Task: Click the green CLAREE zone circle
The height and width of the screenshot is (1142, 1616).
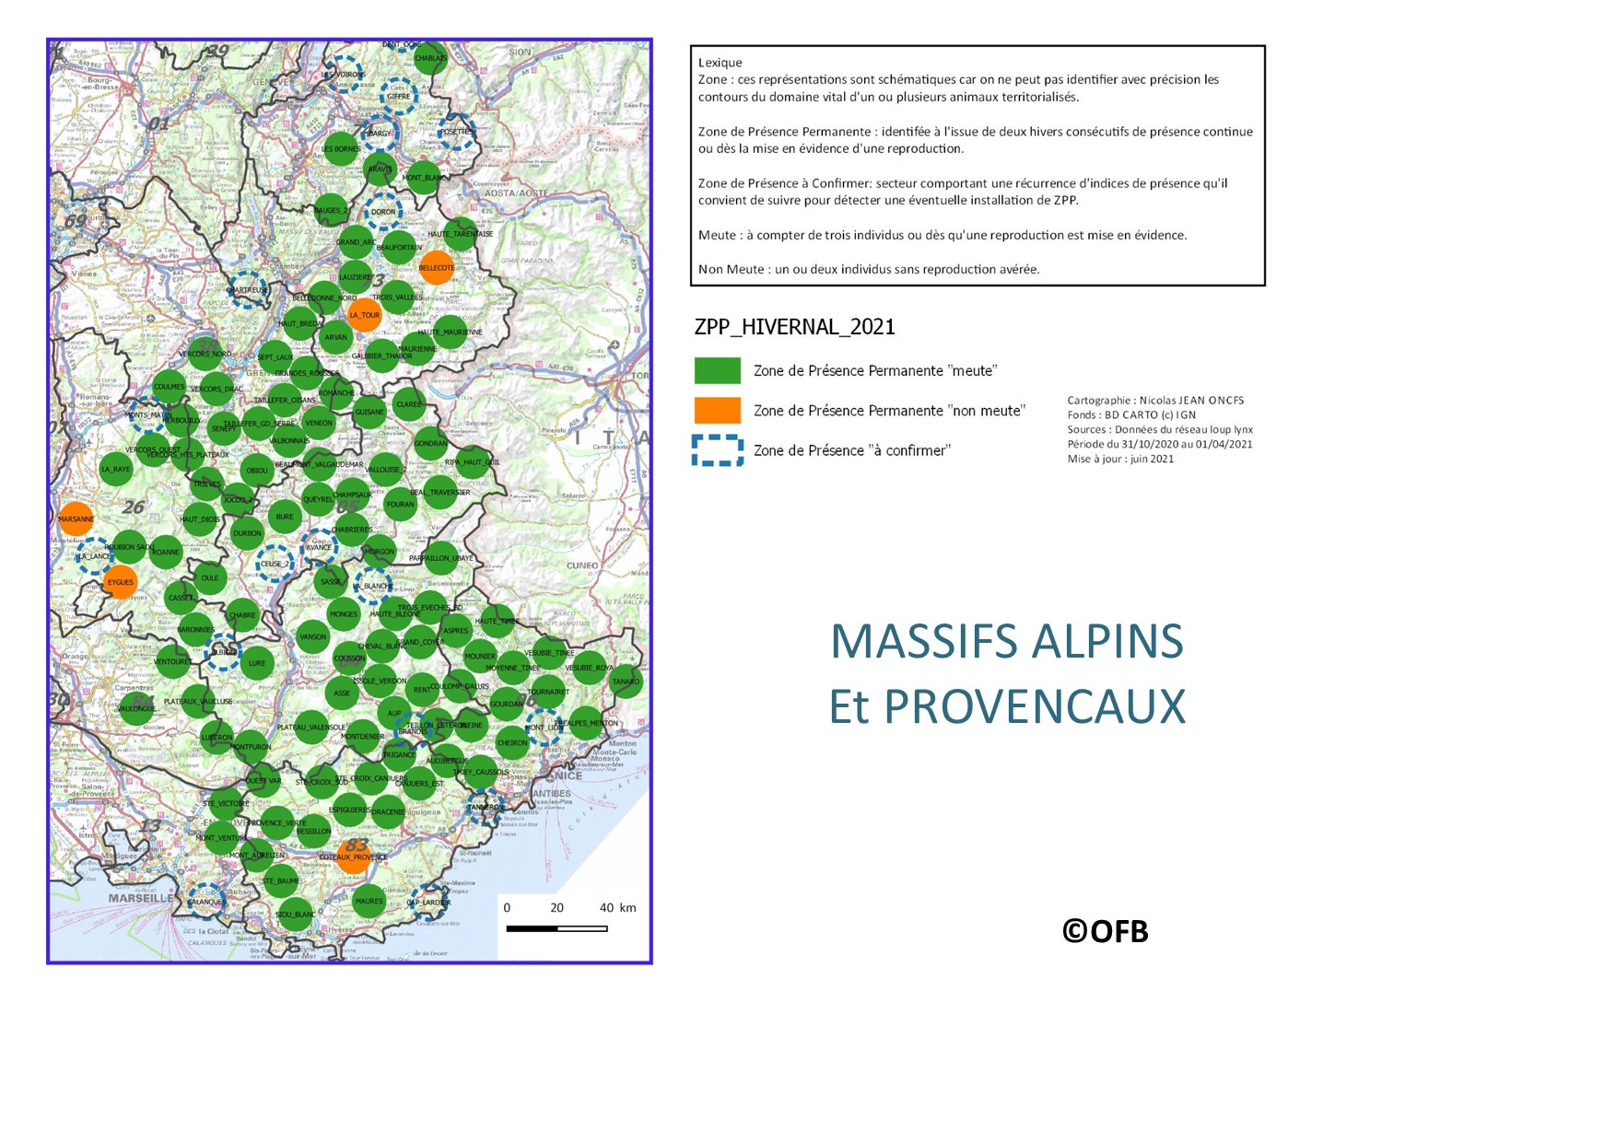Action: tap(409, 404)
